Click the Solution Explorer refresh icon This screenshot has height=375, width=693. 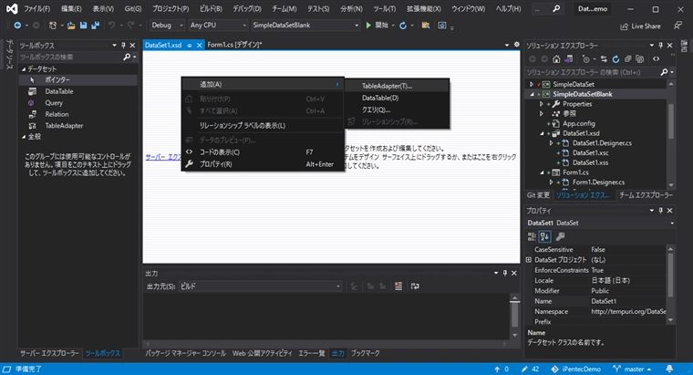pyautogui.click(x=615, y=58)
